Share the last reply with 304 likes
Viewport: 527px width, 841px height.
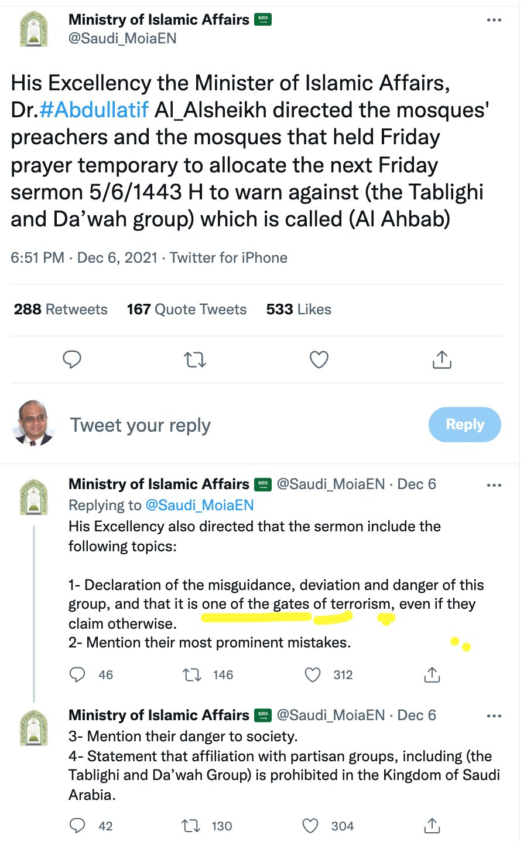click(x=432, y=826)
